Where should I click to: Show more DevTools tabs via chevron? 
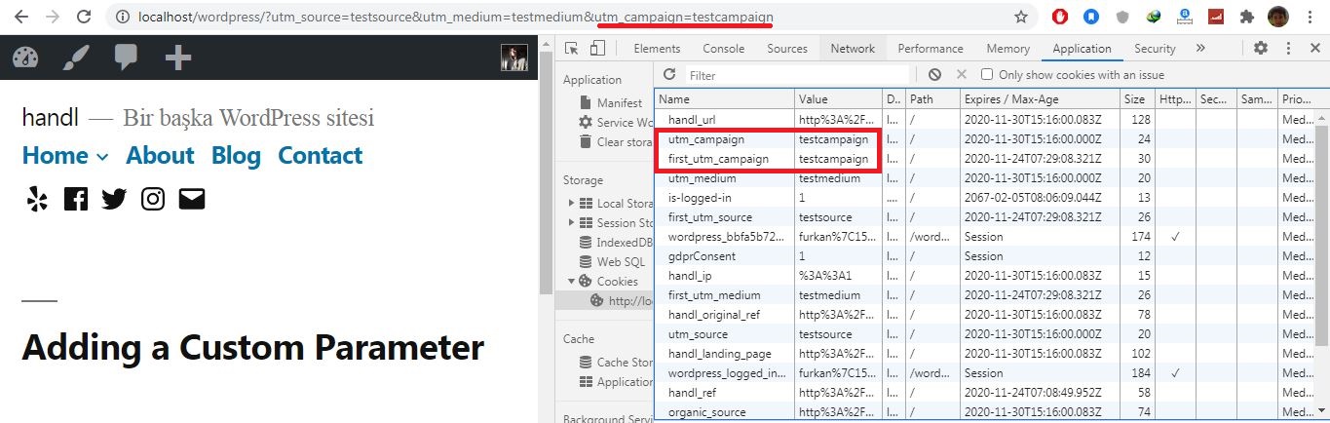[1199, 49]
